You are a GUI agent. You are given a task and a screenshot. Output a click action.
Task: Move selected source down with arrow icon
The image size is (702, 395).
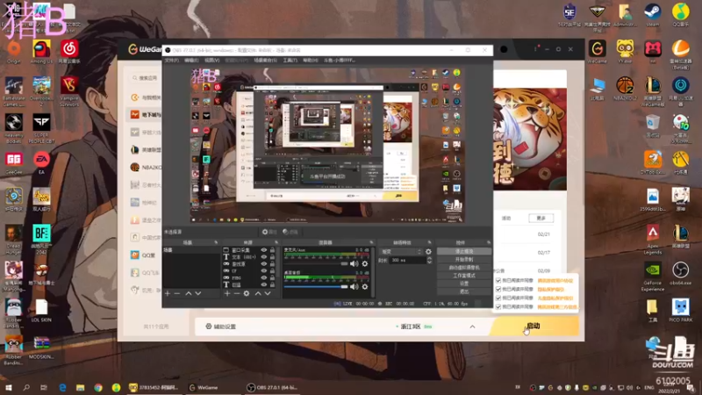268,293
